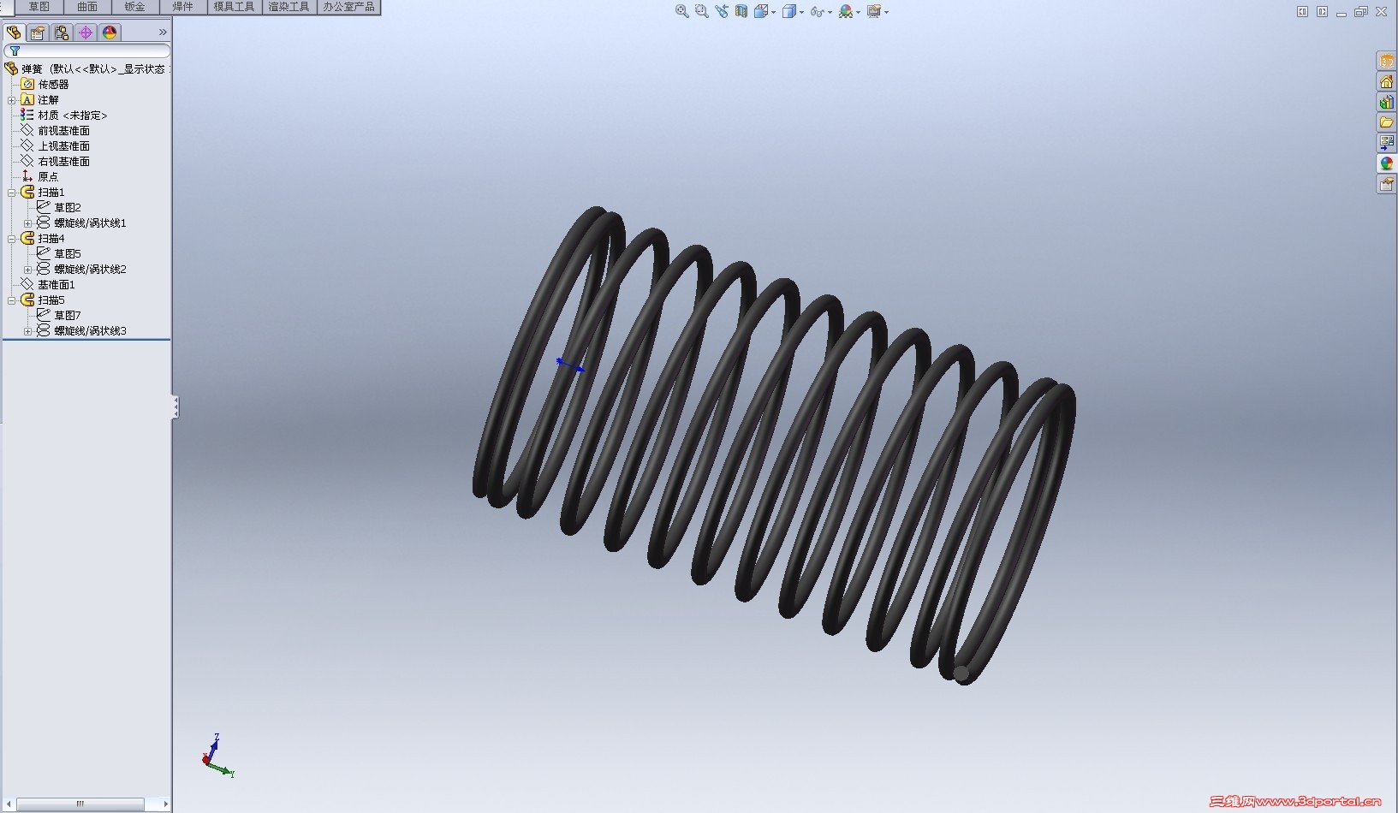Open the 渲染工具 ribbon tab
This screenshot has width=1398, height=813.
click(289, 7)
